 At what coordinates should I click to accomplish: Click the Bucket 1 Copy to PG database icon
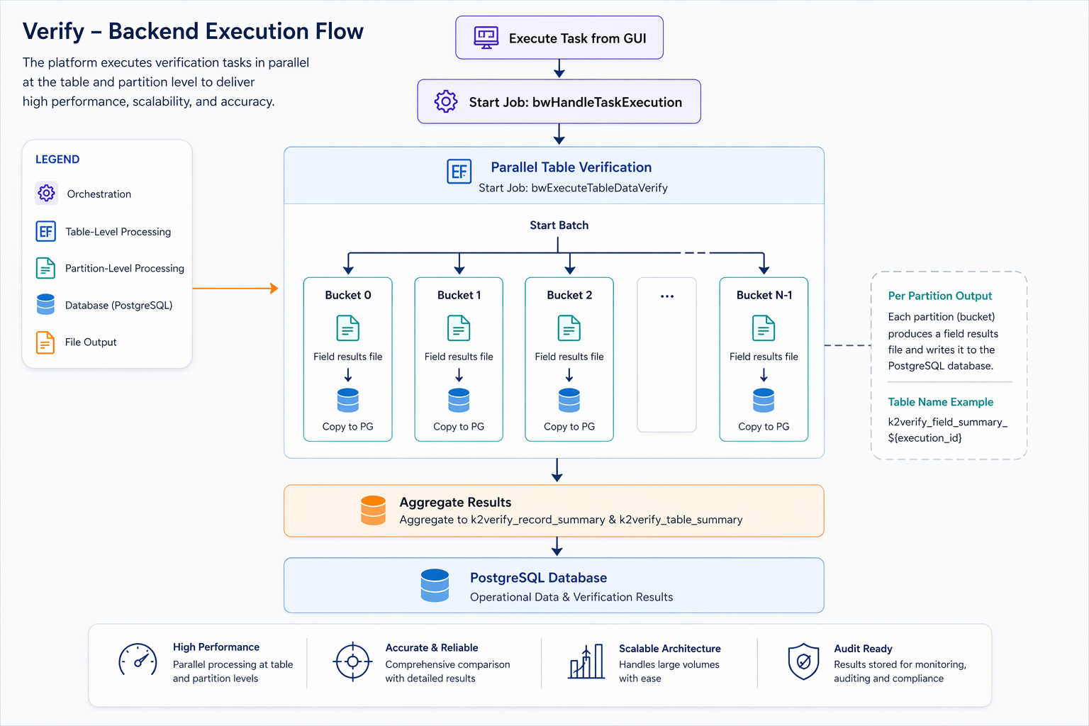(x=459, y=400)
